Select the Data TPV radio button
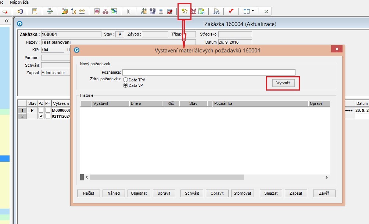The image size is (369, 224). point(125,80)
